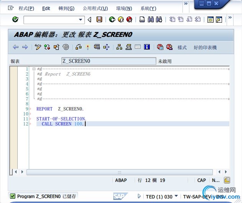242x203 pixels.
Task: Click the editor settings icon at bottom right
Action: [x=227, y=180]
